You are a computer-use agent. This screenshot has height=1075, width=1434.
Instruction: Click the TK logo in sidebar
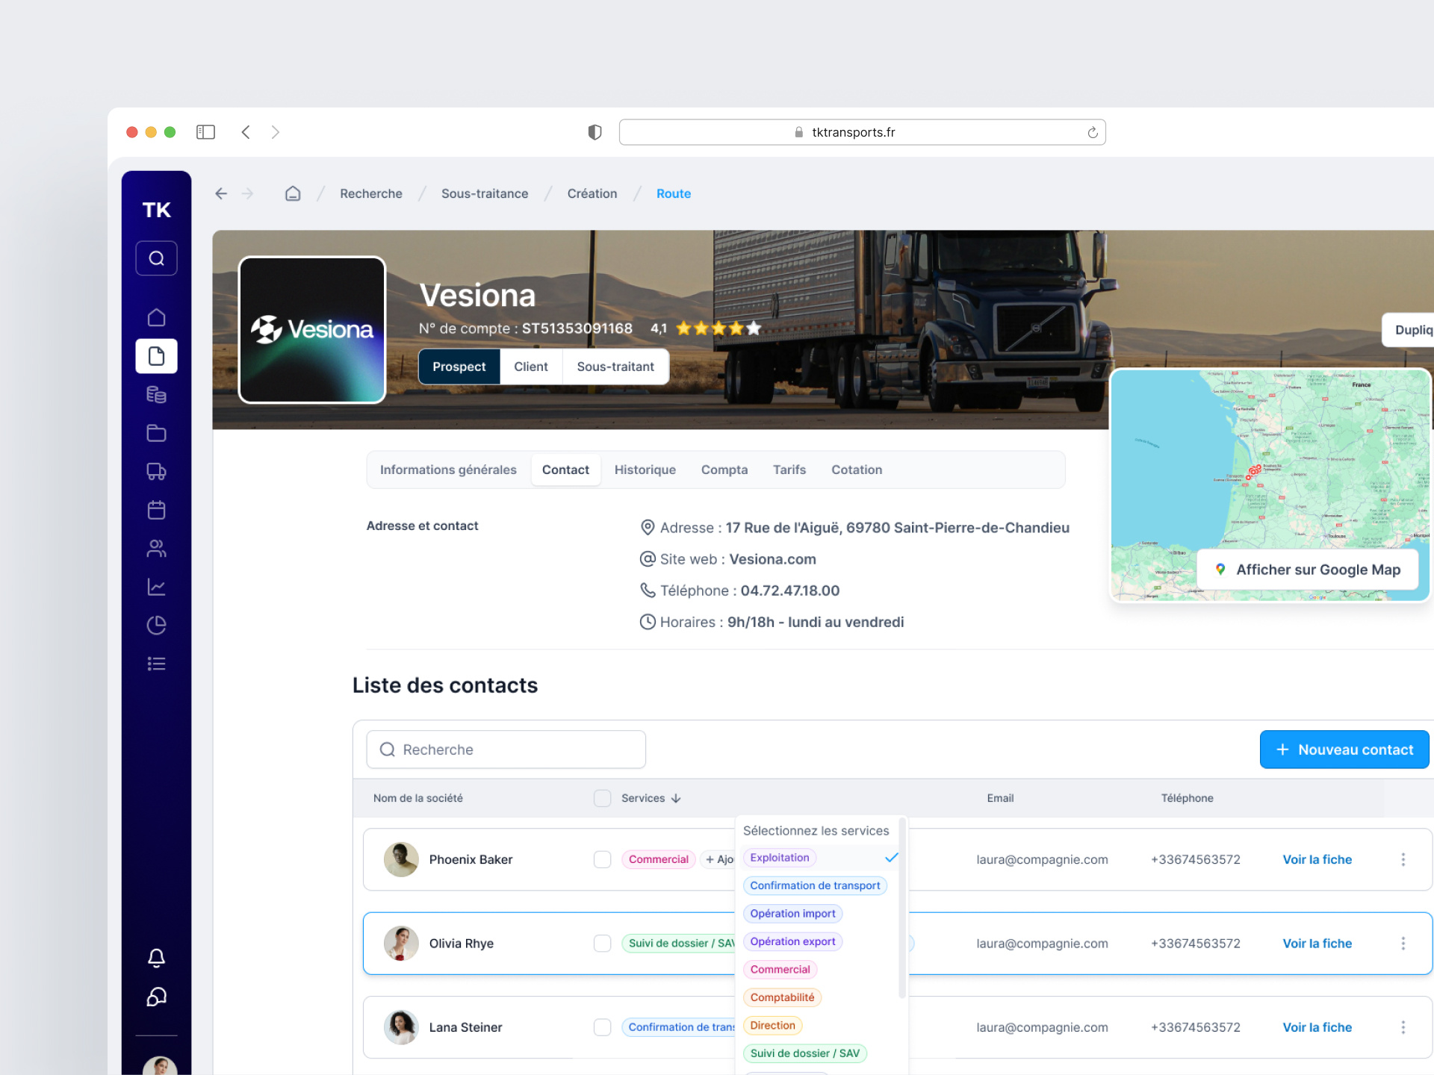click(x=156, y=210)
